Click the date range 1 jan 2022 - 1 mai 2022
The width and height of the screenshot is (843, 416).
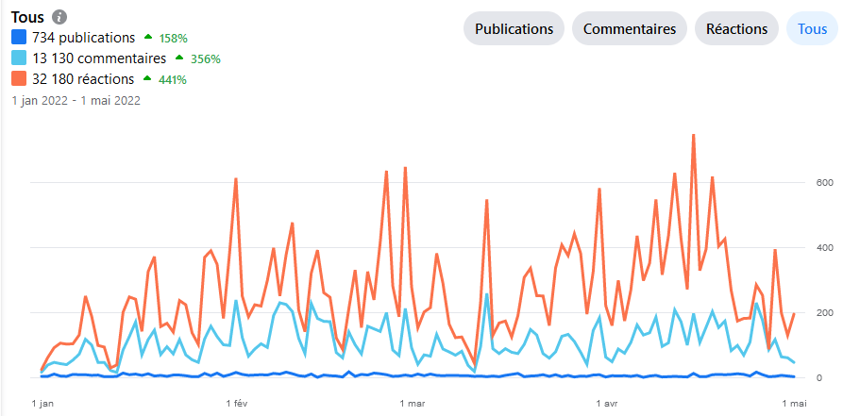pos(76,99)
